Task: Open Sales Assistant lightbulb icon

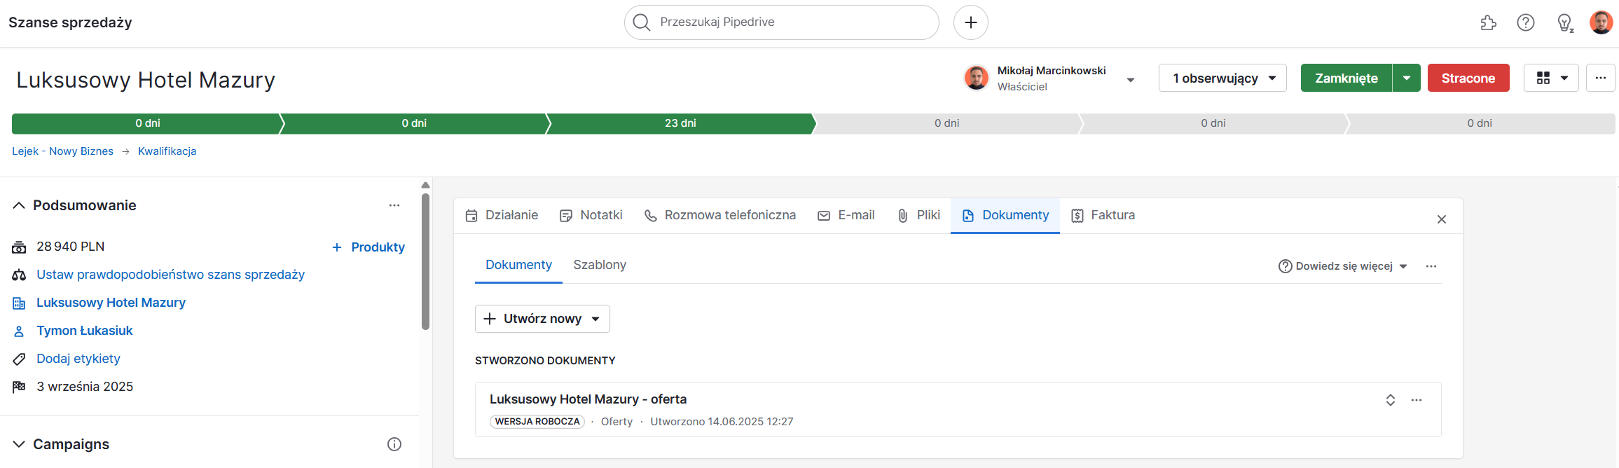Action: coord(1565,22)
